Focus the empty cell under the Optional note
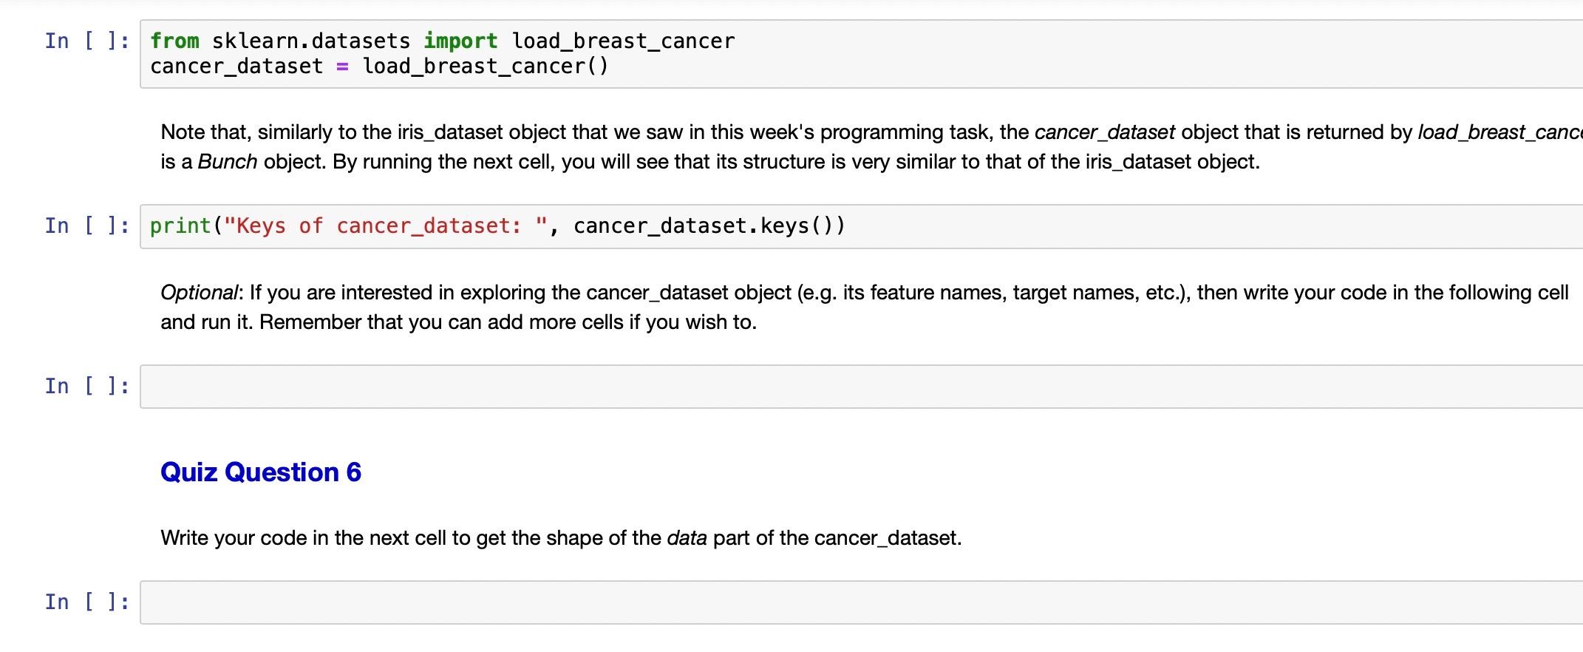Screen dimensions: 1583x652 click(x=862, y=387)
